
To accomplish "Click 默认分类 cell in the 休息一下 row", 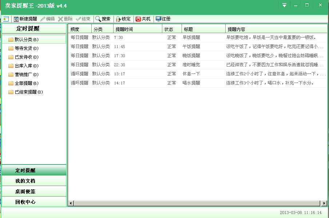I will click(x=101, y=74).
